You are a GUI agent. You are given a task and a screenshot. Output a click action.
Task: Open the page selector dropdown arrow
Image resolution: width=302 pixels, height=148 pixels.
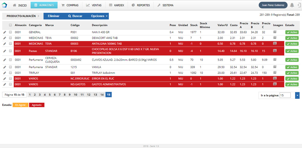(x=297, y=95)
